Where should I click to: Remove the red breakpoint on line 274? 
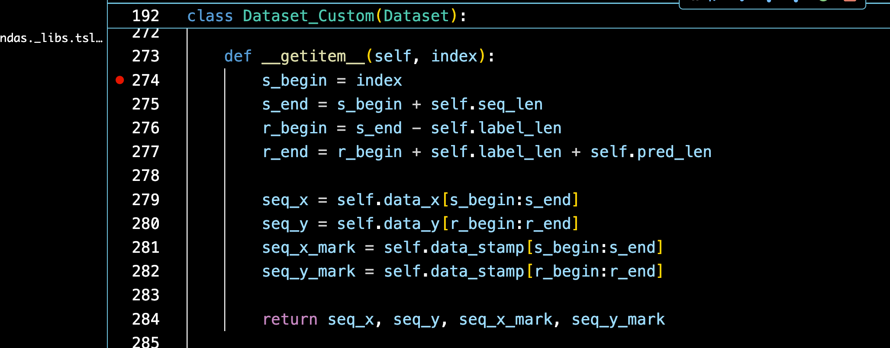click(120, 80)
